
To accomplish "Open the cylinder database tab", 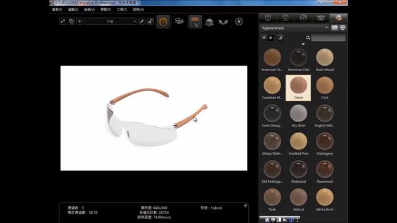I will point(285,18).
